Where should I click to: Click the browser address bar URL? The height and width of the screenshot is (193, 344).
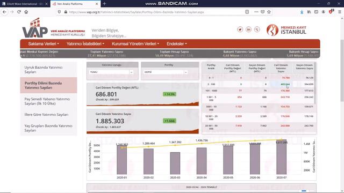(x=137, y=12)
